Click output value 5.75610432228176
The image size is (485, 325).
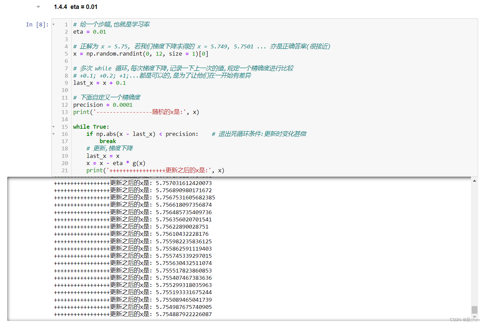click(x=182, y=234)
